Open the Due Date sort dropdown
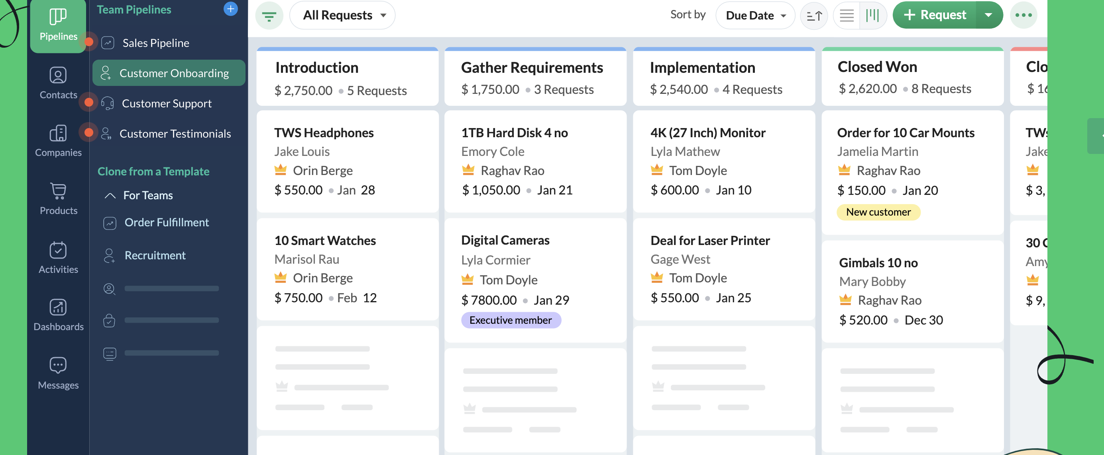 pos(755,15)
